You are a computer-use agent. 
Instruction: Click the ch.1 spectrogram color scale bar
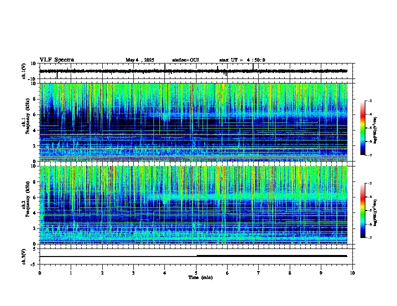[x=363, y=128]
